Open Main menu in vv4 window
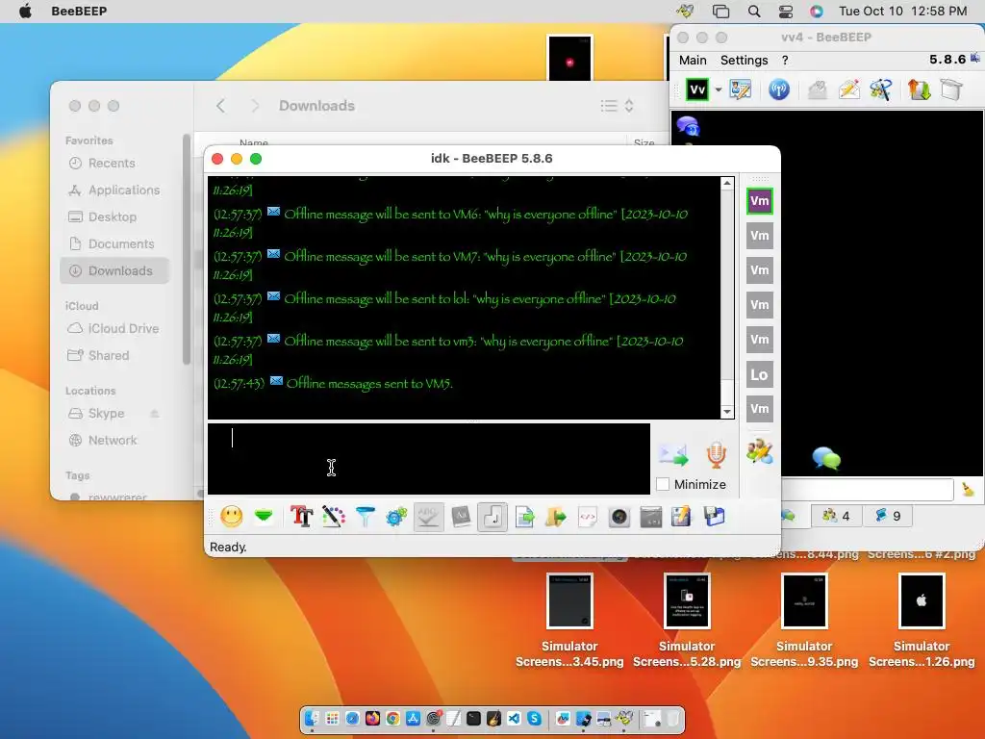 [x=693, y=60]
